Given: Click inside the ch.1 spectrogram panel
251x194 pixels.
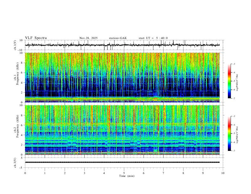Looking at the screenshot, I should pyautogui.click(x=122, y=77).
